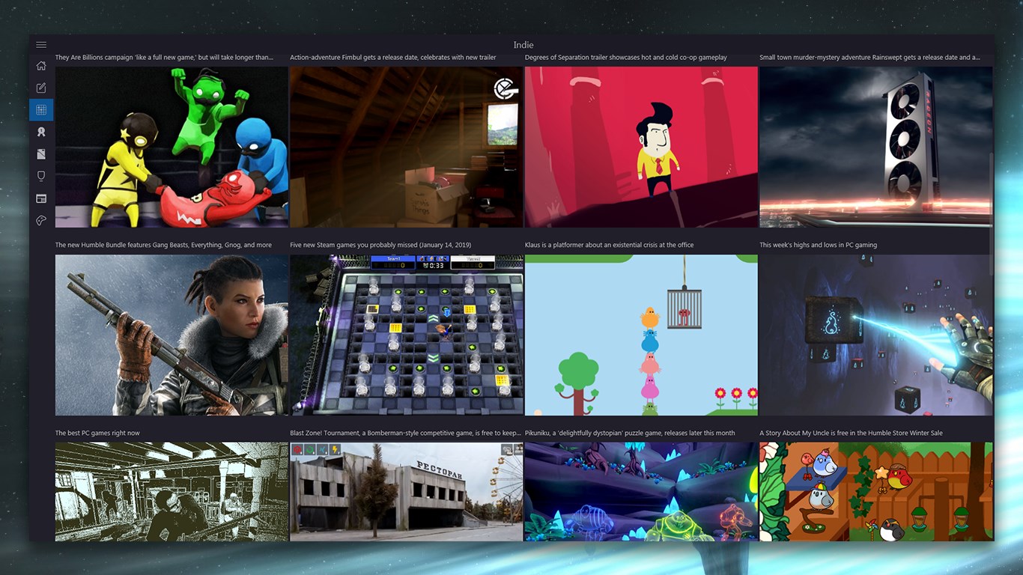Screen dimensions: 1023x575
Task: Open the Bomberman-style arena thumbnail
Action: click(407, 335)
